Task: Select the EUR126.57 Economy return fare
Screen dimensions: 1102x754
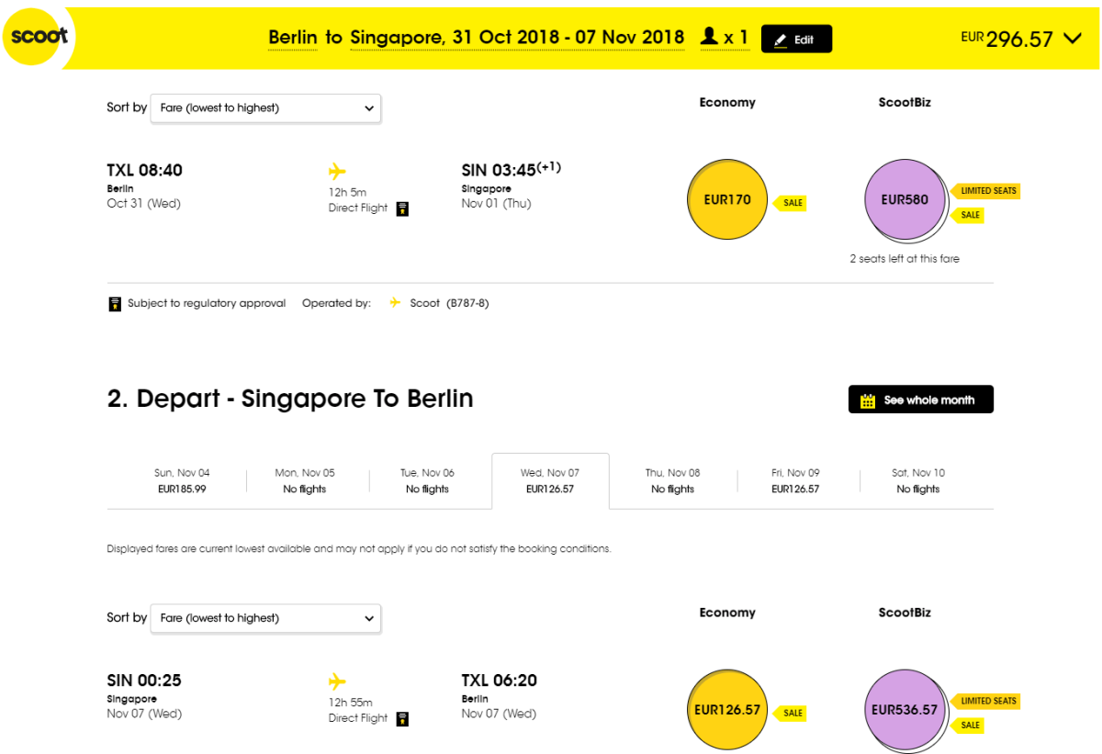Action: pyautogui.click(x=726, y=710)
